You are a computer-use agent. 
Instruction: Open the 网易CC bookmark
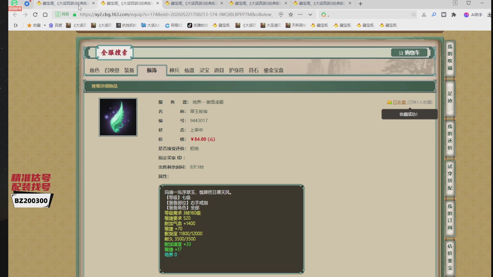174,25
